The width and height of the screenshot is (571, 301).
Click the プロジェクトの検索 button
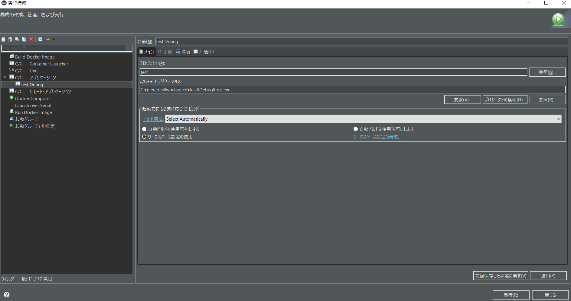(x=505, y=100)
